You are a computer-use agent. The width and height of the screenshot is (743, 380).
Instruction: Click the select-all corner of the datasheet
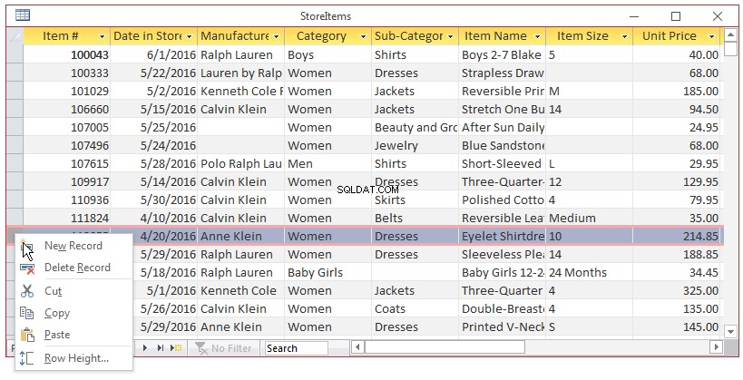(x=15, y=36)
